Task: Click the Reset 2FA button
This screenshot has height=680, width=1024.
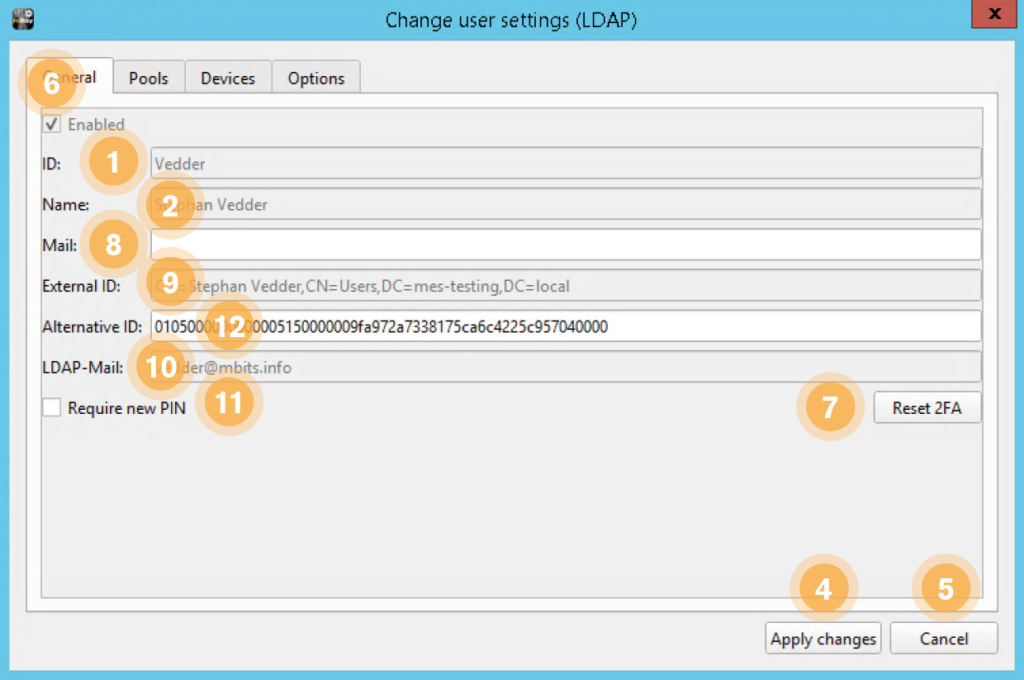Action: point(927,407)
